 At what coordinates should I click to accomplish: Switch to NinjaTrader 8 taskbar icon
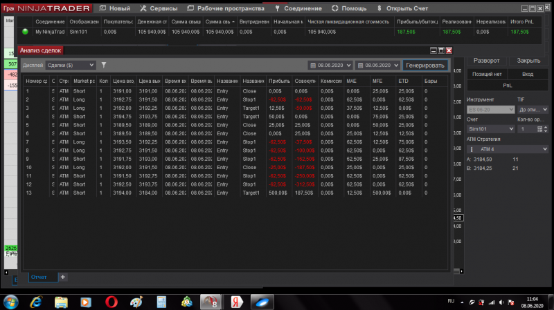212,302
